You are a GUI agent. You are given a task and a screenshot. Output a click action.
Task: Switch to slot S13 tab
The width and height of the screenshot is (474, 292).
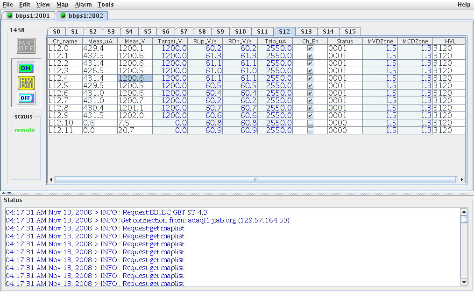306,31
